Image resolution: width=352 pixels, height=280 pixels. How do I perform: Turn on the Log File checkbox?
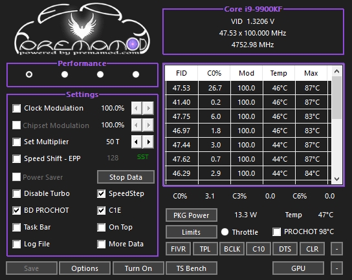point(16,244)
